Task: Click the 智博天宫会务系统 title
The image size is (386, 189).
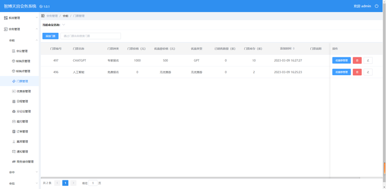Action: click(x=20, y=6)
